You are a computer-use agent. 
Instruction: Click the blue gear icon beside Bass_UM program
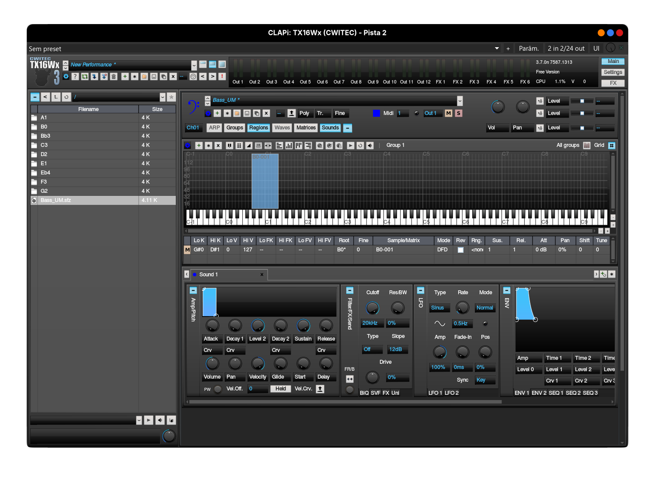point(208,113)
